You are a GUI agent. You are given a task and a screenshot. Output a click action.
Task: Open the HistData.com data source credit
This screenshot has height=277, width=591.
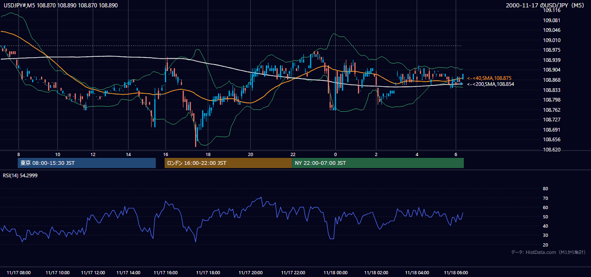click(x=548, y=252)
